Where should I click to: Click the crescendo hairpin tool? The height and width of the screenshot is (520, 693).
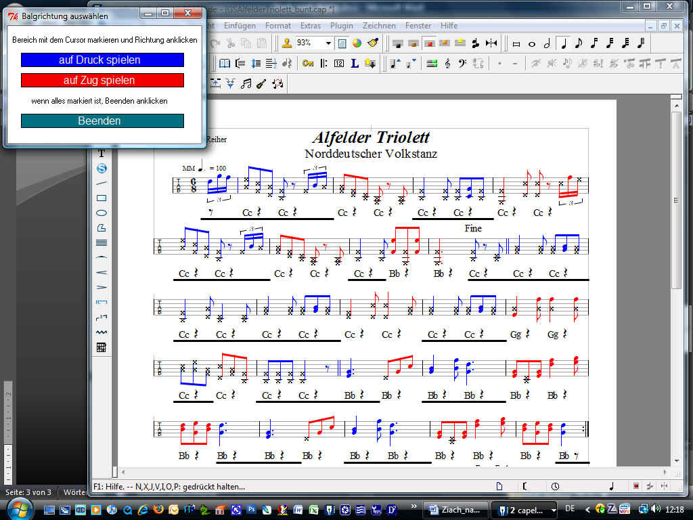(x=102, y=272)
